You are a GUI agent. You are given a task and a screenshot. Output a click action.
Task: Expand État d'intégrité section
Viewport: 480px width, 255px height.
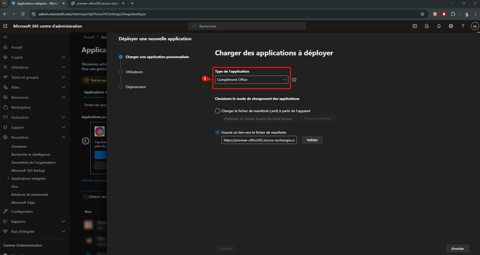tap(63, 232)
